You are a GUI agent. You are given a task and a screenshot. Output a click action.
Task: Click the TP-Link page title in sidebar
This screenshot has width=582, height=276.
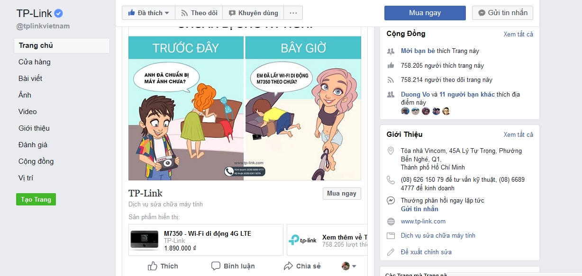[34, 13]
